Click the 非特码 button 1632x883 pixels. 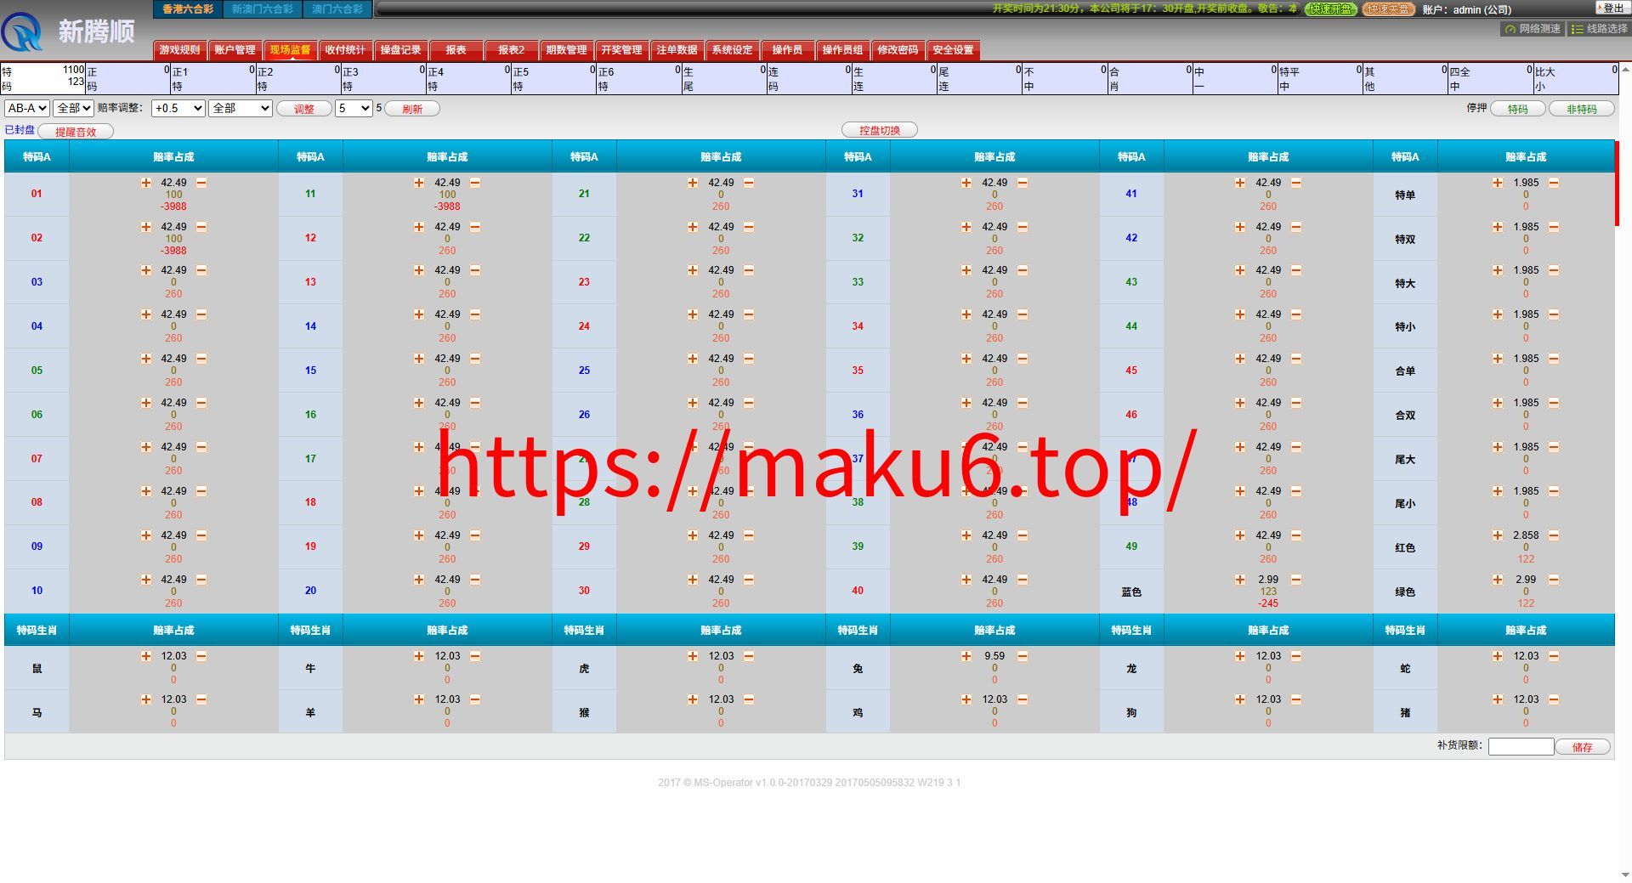[x=1581, y=109]
